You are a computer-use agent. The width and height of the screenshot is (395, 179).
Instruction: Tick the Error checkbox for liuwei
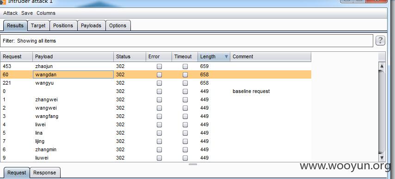(159, 158)
